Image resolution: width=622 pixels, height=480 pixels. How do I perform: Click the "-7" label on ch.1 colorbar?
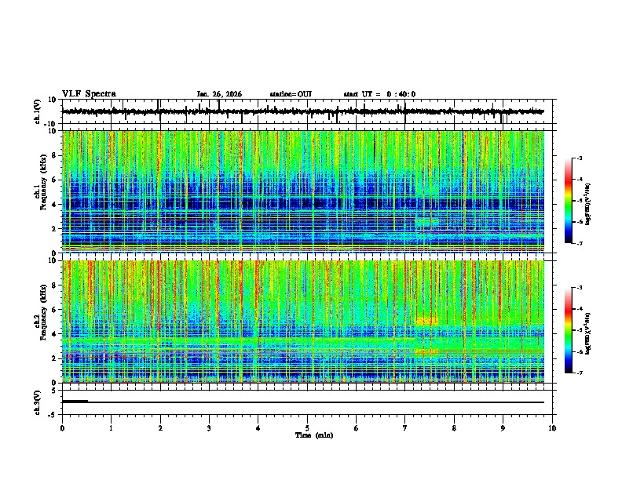click(580, 244)
